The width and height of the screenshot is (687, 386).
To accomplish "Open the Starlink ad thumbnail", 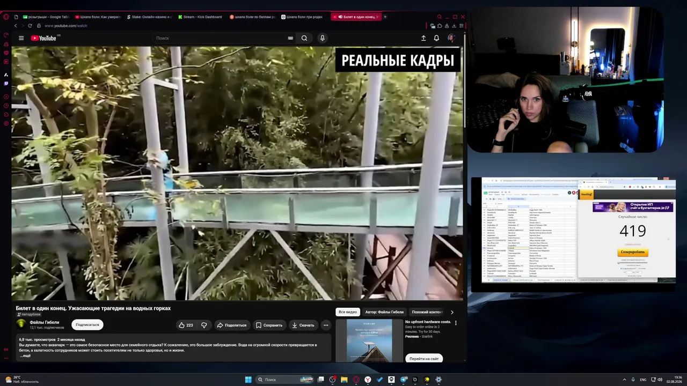I will coord(369,341).
